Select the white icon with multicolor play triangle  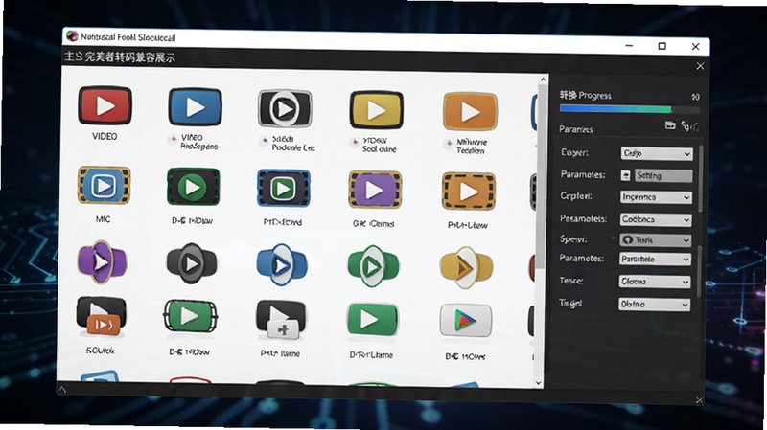[466, 321]
